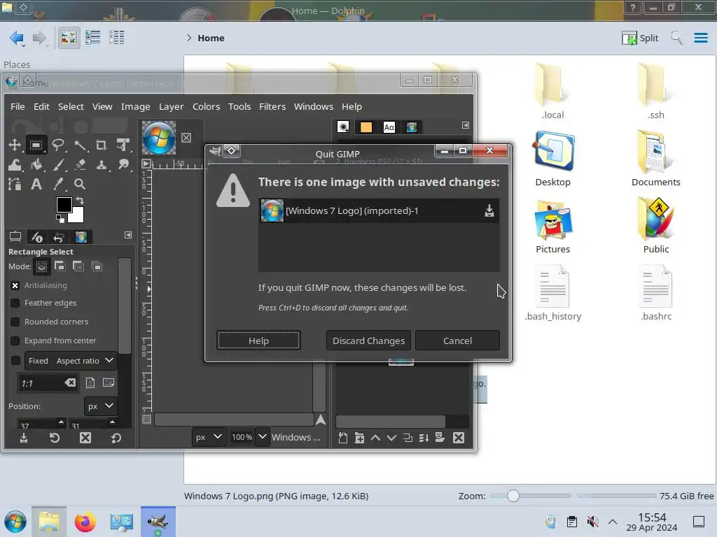Image resolution: width=717 pixels, height=537 pixels.
Task: Click Cancel in Quit GIMP dialog
Action: click(x=457, y=341)
